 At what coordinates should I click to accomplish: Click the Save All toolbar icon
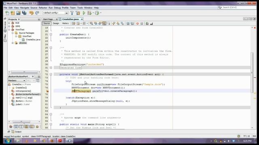click(x=24, y=13)
